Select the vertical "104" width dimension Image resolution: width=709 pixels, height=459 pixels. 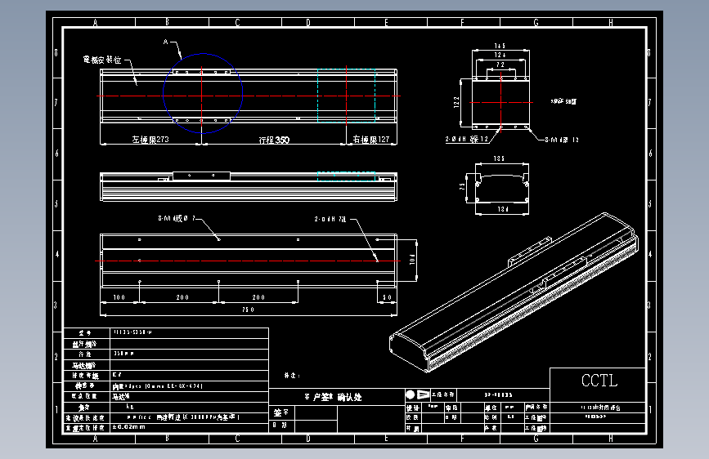[x=412, y=259]
